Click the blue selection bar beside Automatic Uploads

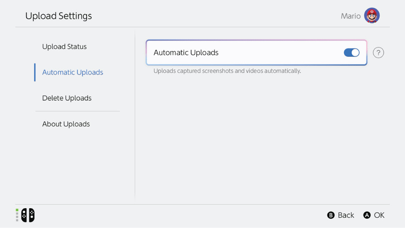click(x=35, y=72)
